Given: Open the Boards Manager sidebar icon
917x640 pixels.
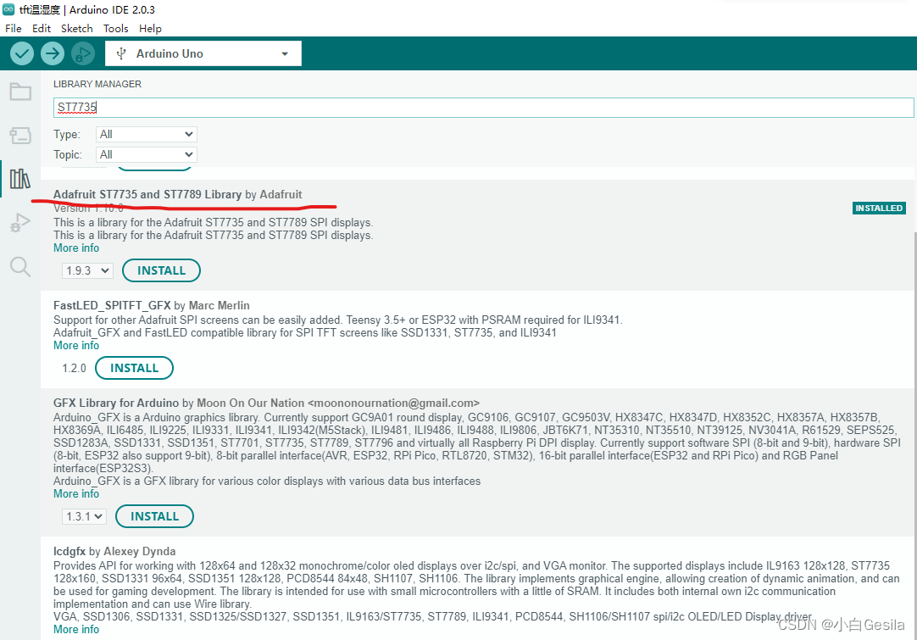Looking at the screenshot, I should tap(20, 135).
